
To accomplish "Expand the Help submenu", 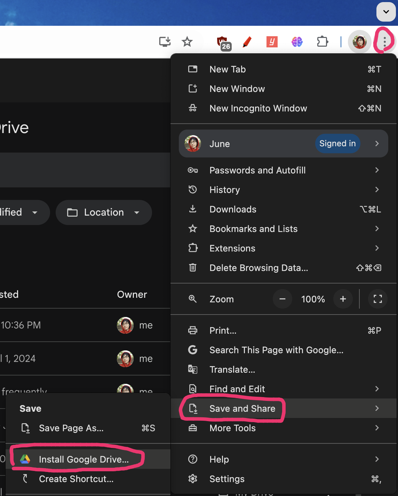I will click(x=284, y=459).
